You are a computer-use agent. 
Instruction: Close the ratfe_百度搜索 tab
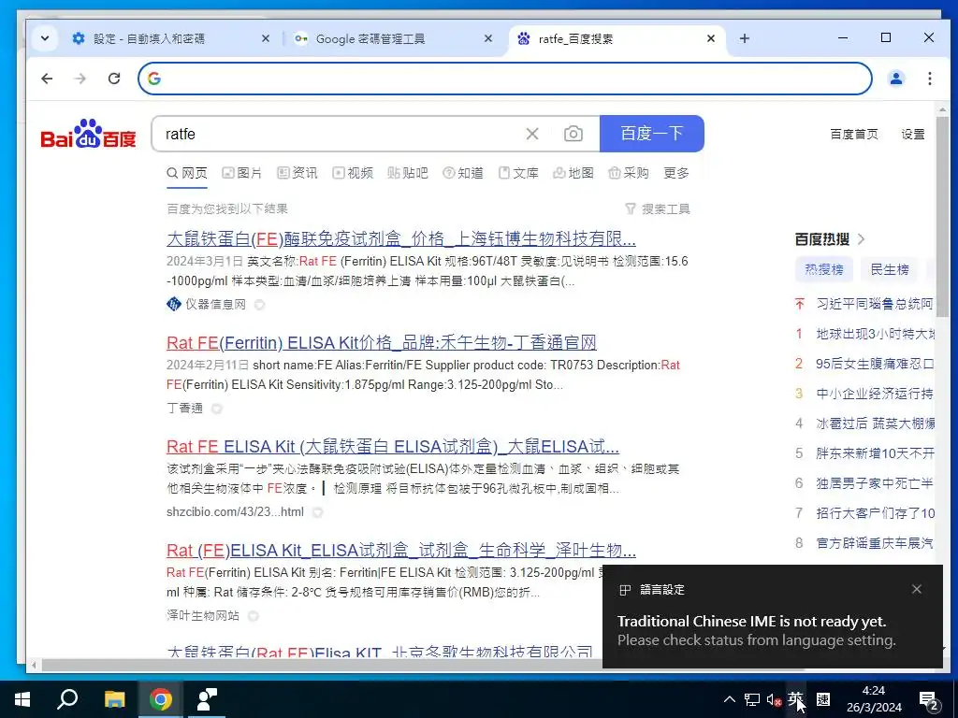tap(711, 38)
